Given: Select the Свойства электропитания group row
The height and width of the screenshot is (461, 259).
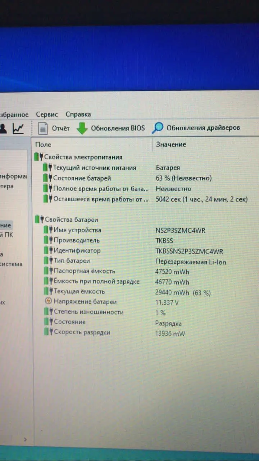Looking at the screenshot, I should (145, 157).
